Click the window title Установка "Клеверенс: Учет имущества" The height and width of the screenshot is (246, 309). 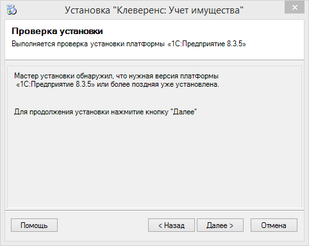click(x=154, y=10)
